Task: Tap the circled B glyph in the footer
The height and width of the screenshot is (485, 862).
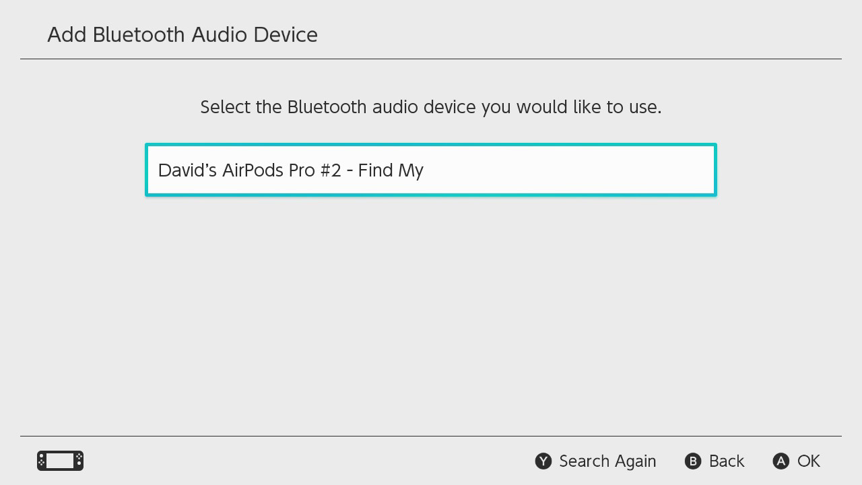Action: pyautogui.click(x=693, y=461)
